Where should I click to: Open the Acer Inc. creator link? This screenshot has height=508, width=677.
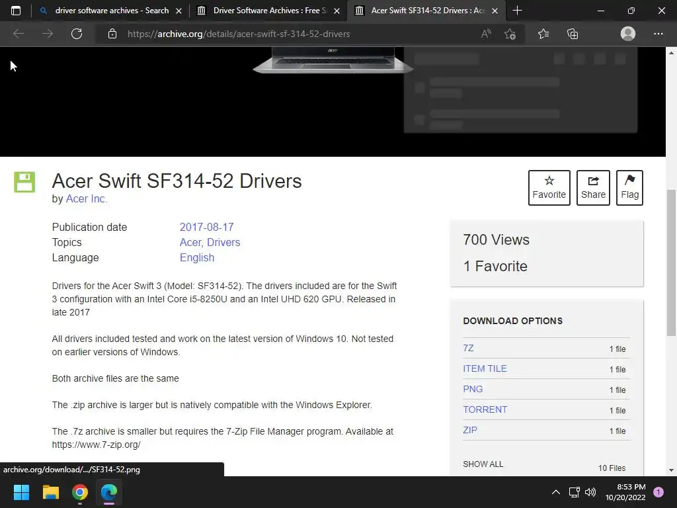[87, 198]
